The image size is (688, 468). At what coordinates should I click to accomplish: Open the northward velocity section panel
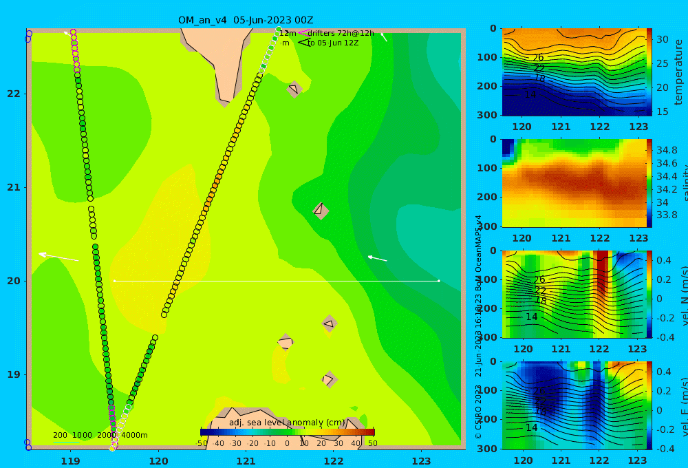(574, 294)
